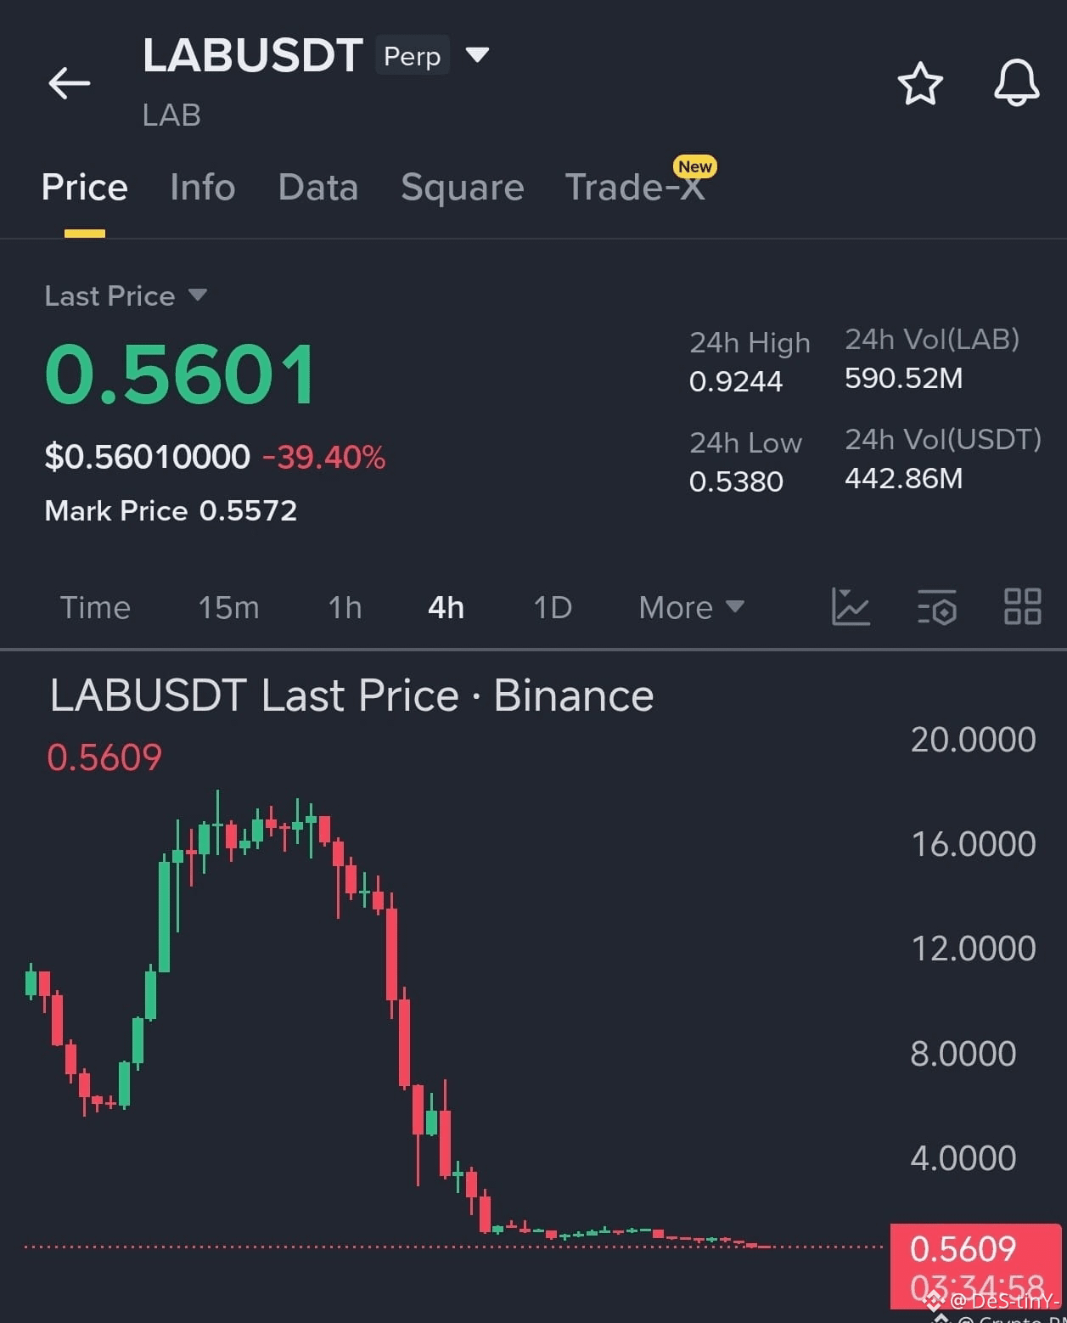This screenshot has height=1323, width=1067.
Task: Select the 15m chart interval
Action: [228, 607]
